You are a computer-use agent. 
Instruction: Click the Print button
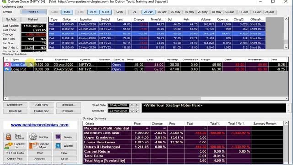pos(40,153)
